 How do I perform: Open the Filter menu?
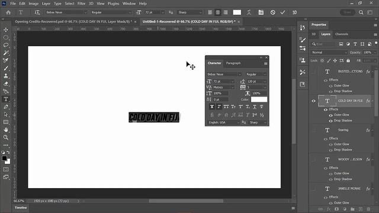pos(81,4)
